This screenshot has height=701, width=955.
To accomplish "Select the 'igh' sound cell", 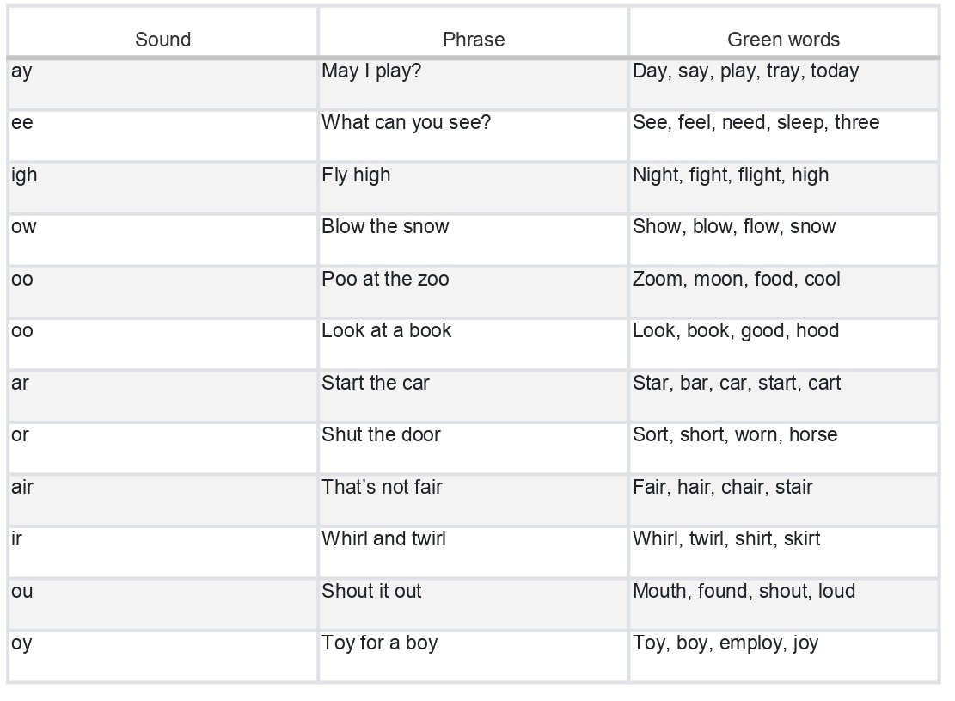I will [162, 188].
